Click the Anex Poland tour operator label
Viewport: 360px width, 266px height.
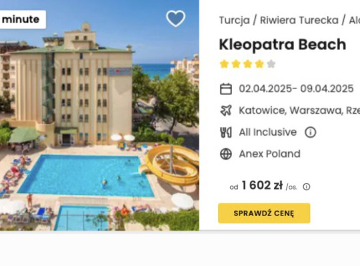click(269, 154)
